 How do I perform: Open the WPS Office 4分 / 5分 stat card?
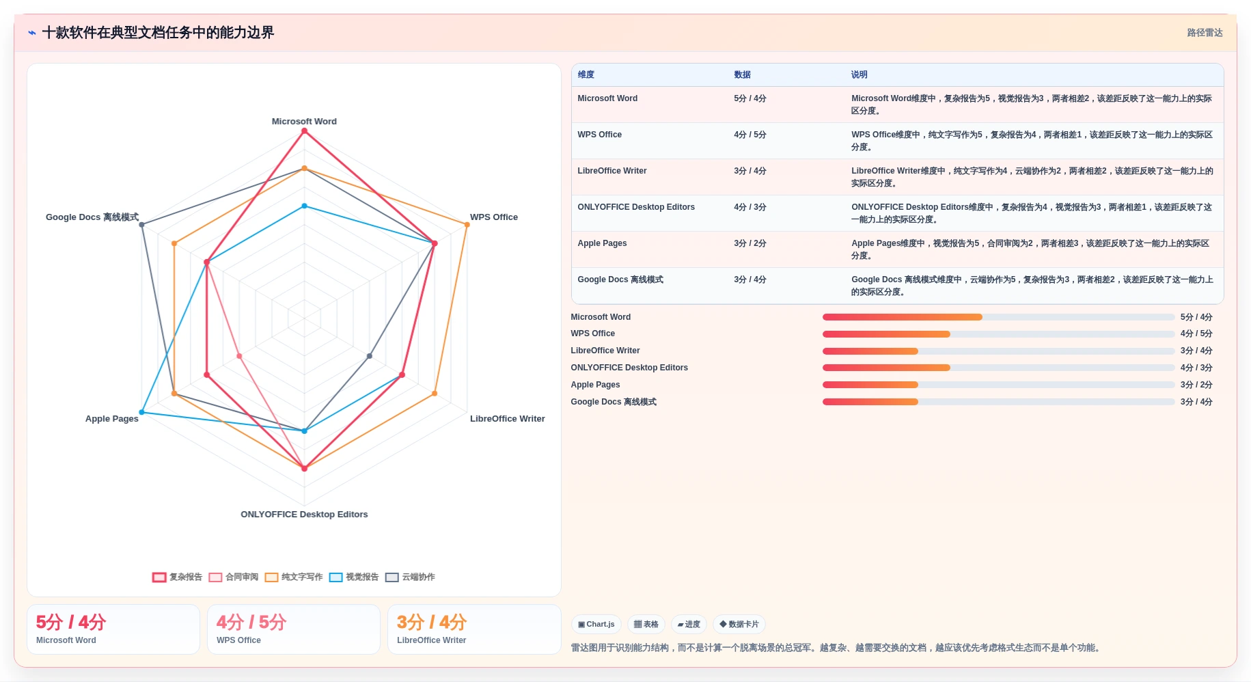tap(294, 629)
